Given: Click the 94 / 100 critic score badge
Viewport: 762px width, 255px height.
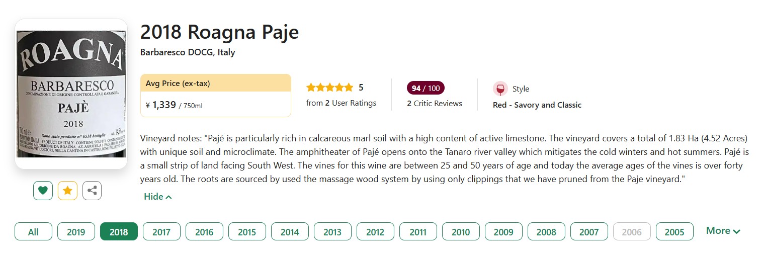Looking at the screenshot, I should 425,88.
